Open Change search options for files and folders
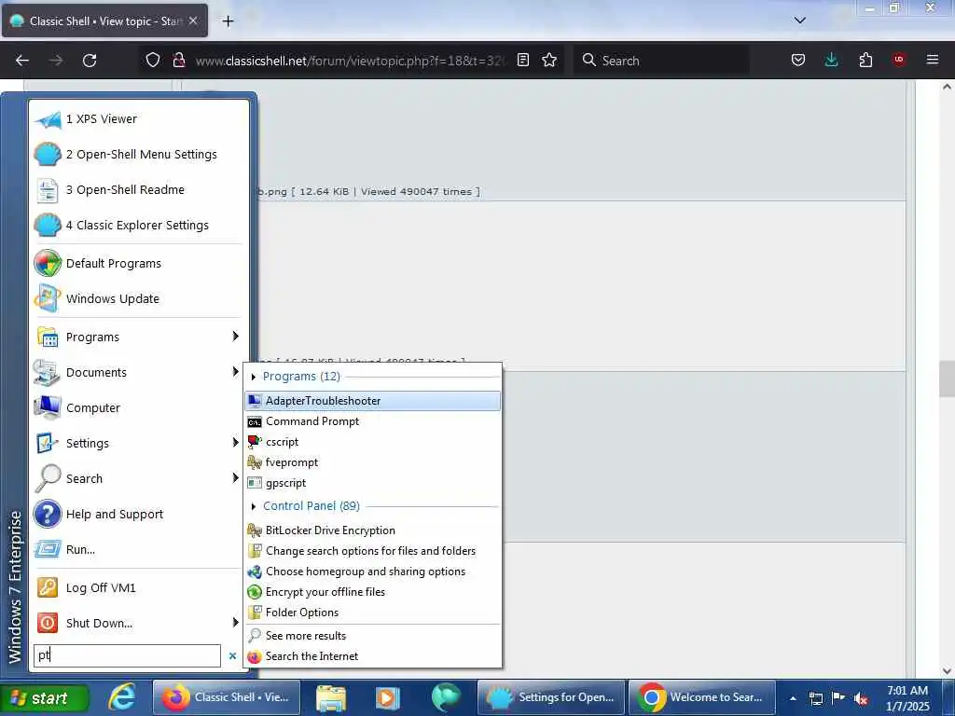The width and height of the screenshot is (955, 716). point(373,551)
